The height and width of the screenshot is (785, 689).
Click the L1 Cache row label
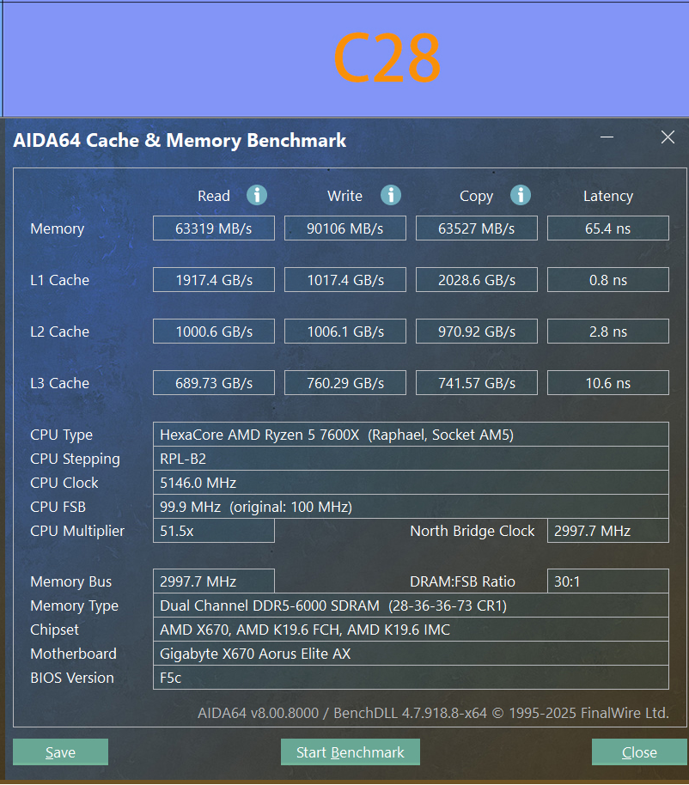click(59, 280)
